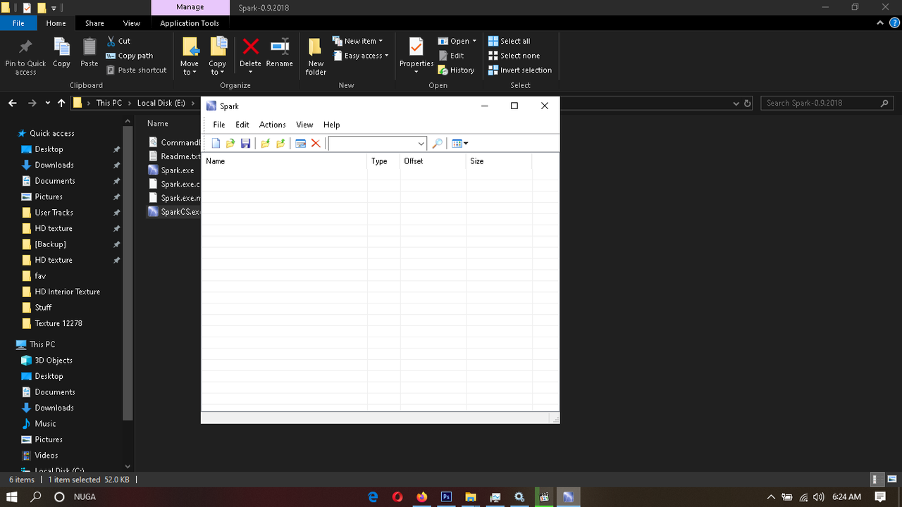Open the File tab in Explorer ribbon

(18, 23)
